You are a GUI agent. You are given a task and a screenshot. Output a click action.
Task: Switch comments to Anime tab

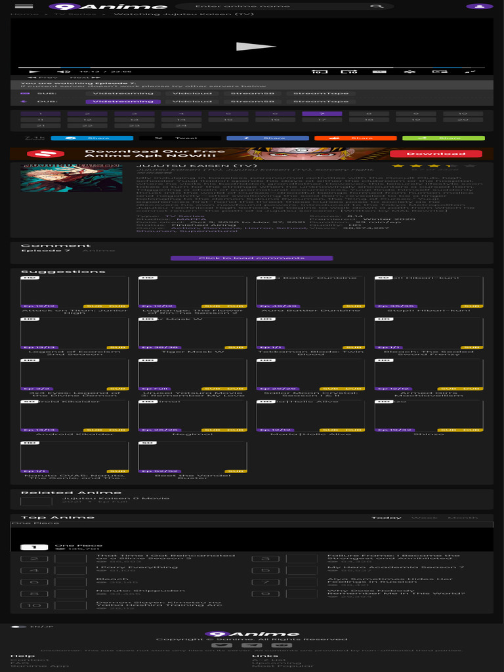98,251
